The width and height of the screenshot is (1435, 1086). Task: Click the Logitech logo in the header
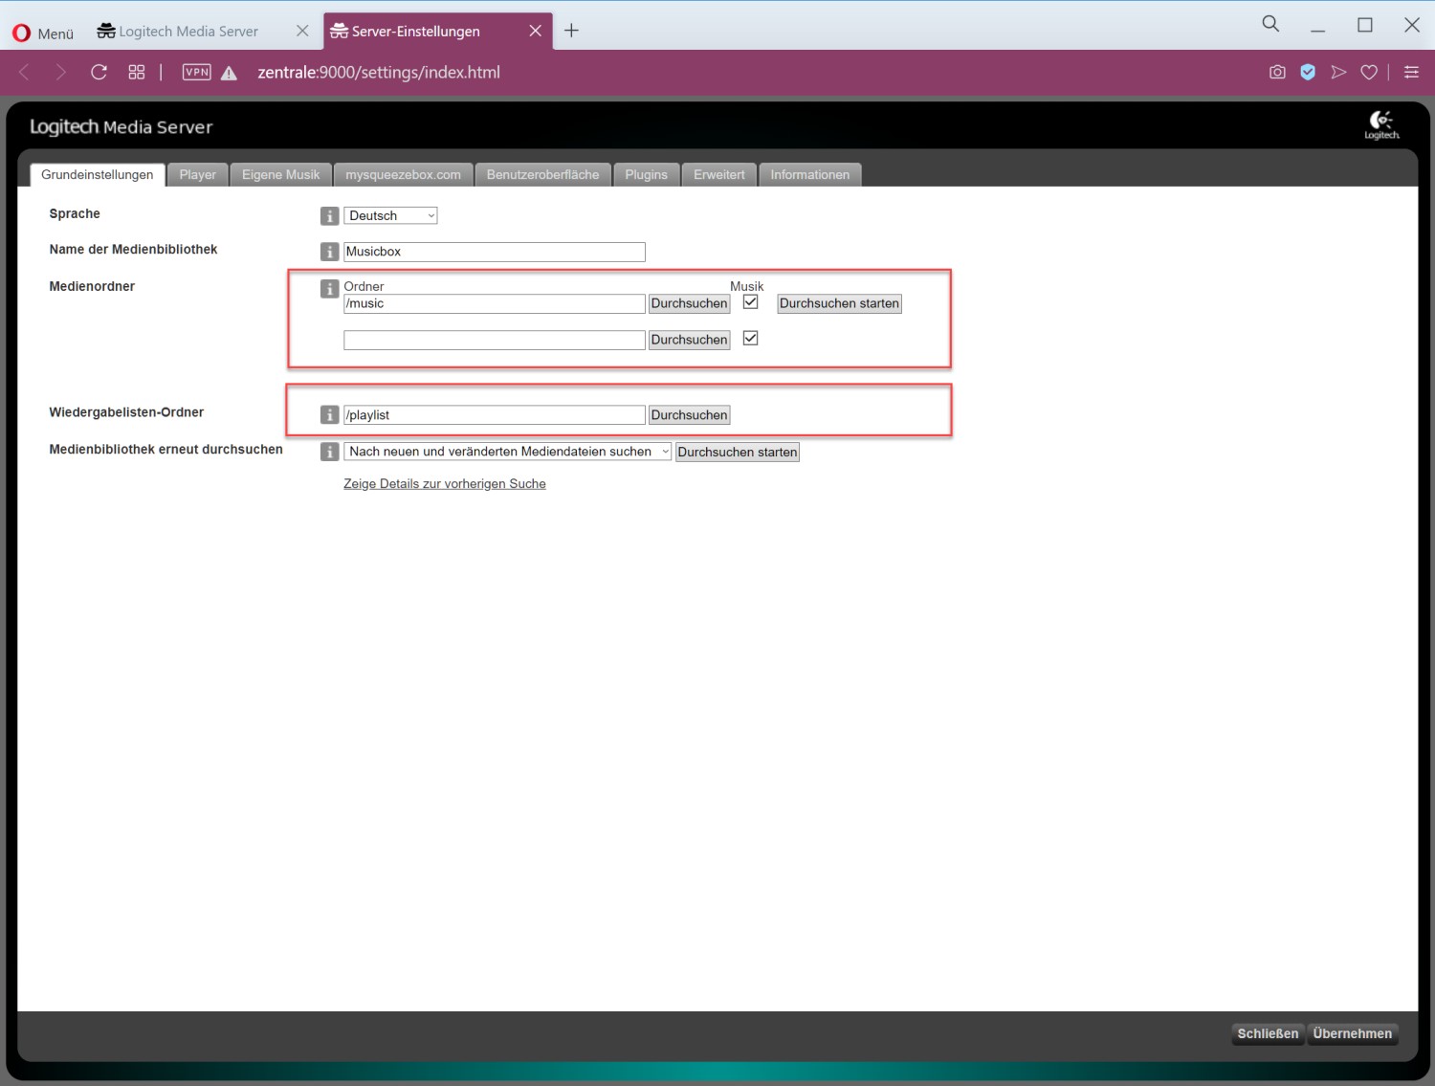1381,125
